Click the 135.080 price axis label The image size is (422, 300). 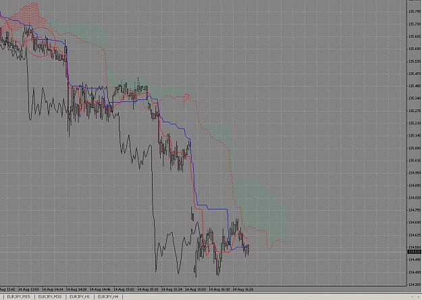(415, 148)
